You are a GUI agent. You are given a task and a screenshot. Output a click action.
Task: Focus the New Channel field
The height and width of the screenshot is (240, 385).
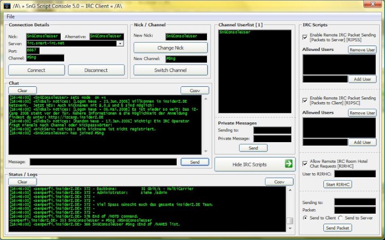pos(186,59)
